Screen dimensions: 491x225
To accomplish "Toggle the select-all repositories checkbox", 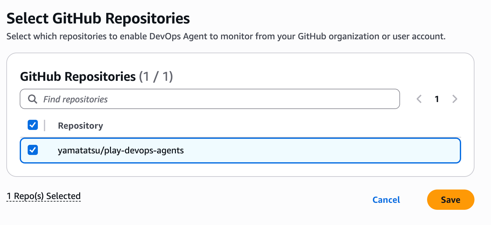I will [33, 125].
